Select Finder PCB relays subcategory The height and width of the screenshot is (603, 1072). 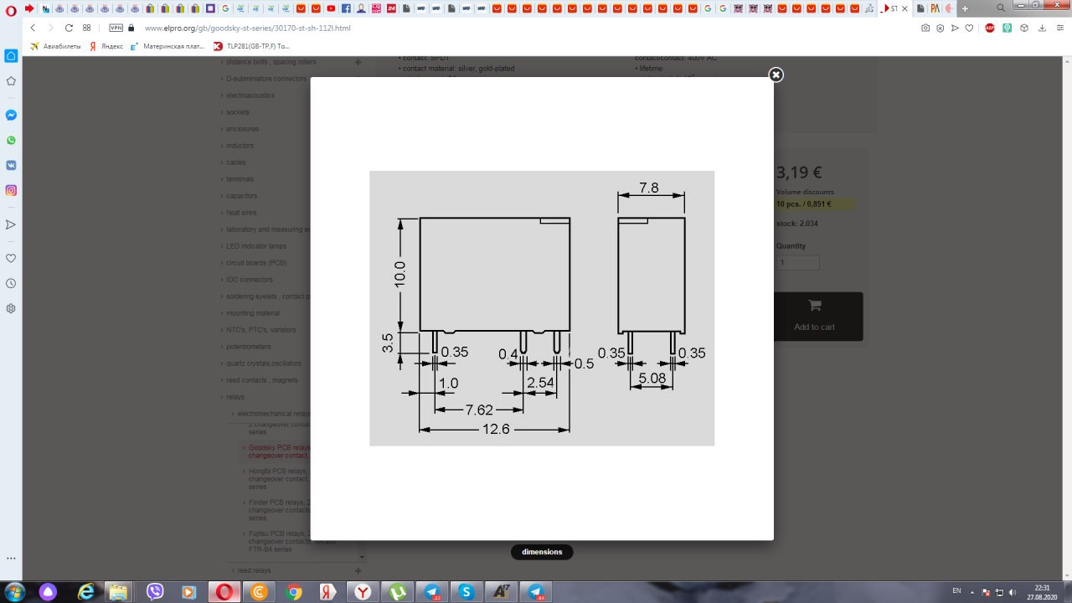pos(280,509)
